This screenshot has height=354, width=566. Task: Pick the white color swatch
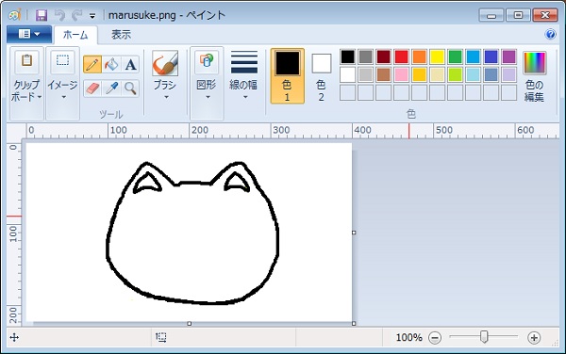pyautogui.click(x=347, y=74)
